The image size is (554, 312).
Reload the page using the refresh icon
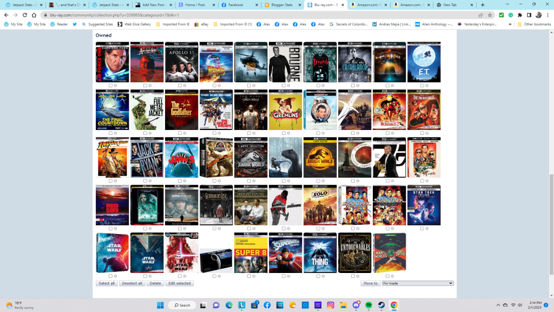click(x=24, y=15)
